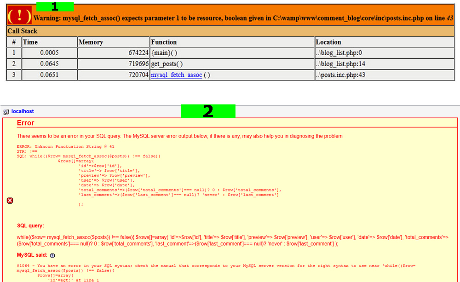Click the green label marked 1
The image size is (460, 282).
pyautogui.click(x=55, y=6)
